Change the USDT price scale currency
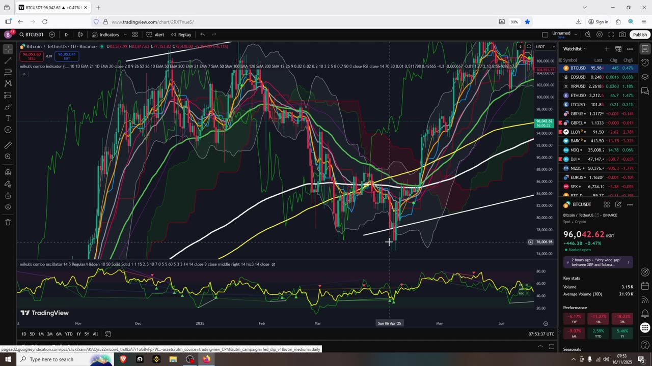The width and height of the screenshot is (652, 366). (545, 47)
